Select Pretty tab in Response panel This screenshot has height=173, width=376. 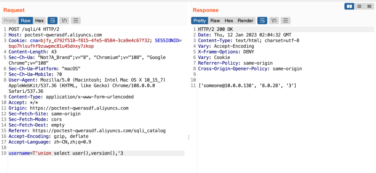(199, 20)
